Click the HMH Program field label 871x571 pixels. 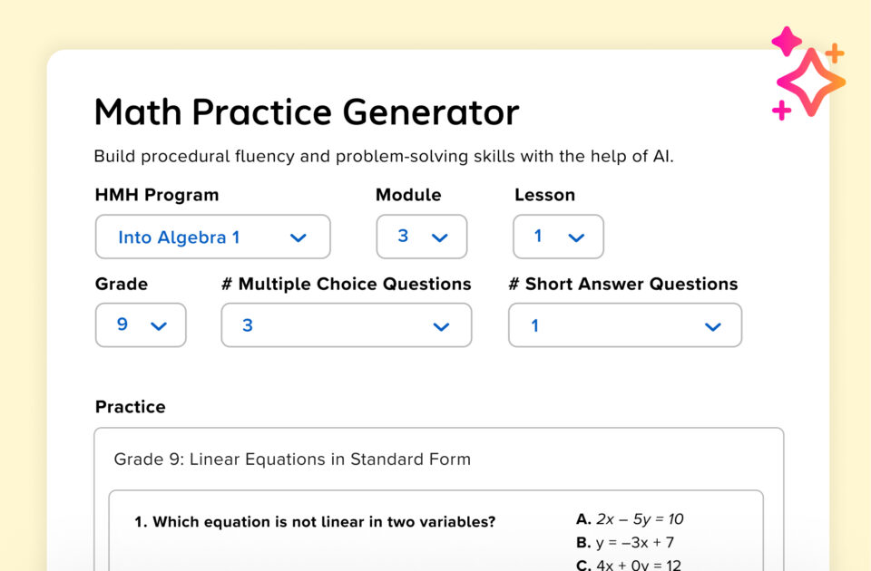click(156, 194)
